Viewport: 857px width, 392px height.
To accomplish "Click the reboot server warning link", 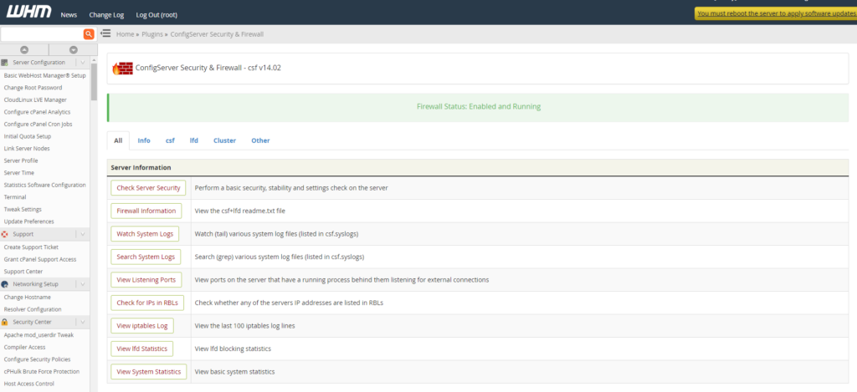I will [x=777, y=13].
